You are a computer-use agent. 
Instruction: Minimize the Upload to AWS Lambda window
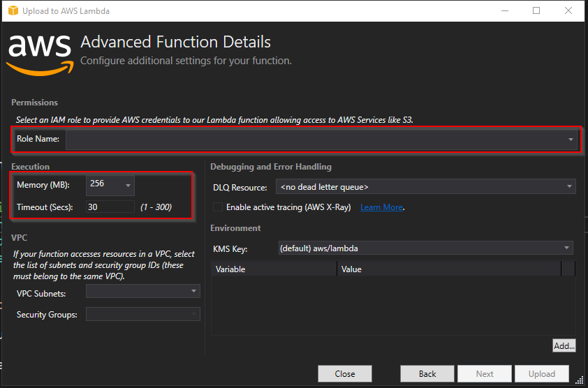(x=505, y=11)
